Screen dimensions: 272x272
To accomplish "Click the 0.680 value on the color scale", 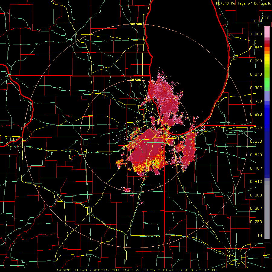I will 256,115.
